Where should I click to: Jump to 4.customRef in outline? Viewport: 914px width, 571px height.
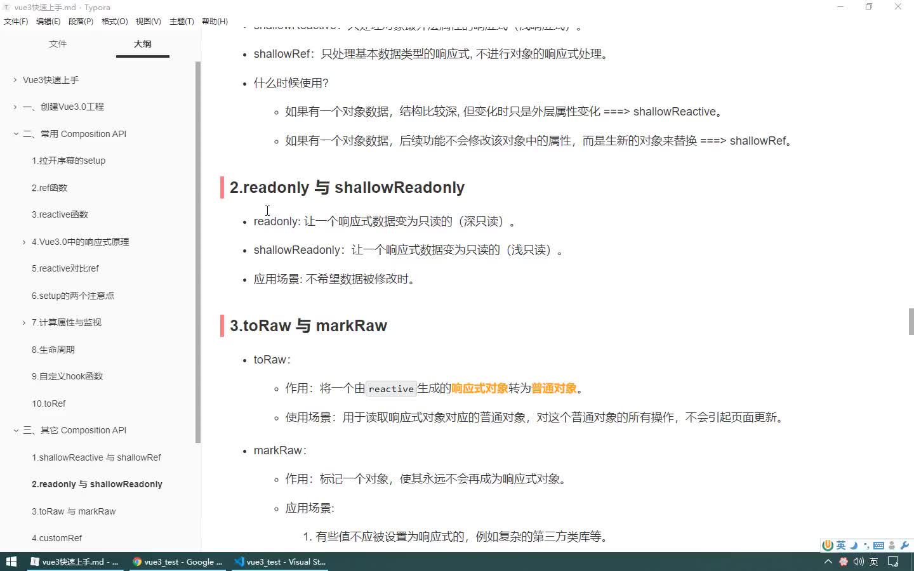57,538
